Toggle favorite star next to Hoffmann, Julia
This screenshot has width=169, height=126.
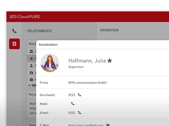110,61
